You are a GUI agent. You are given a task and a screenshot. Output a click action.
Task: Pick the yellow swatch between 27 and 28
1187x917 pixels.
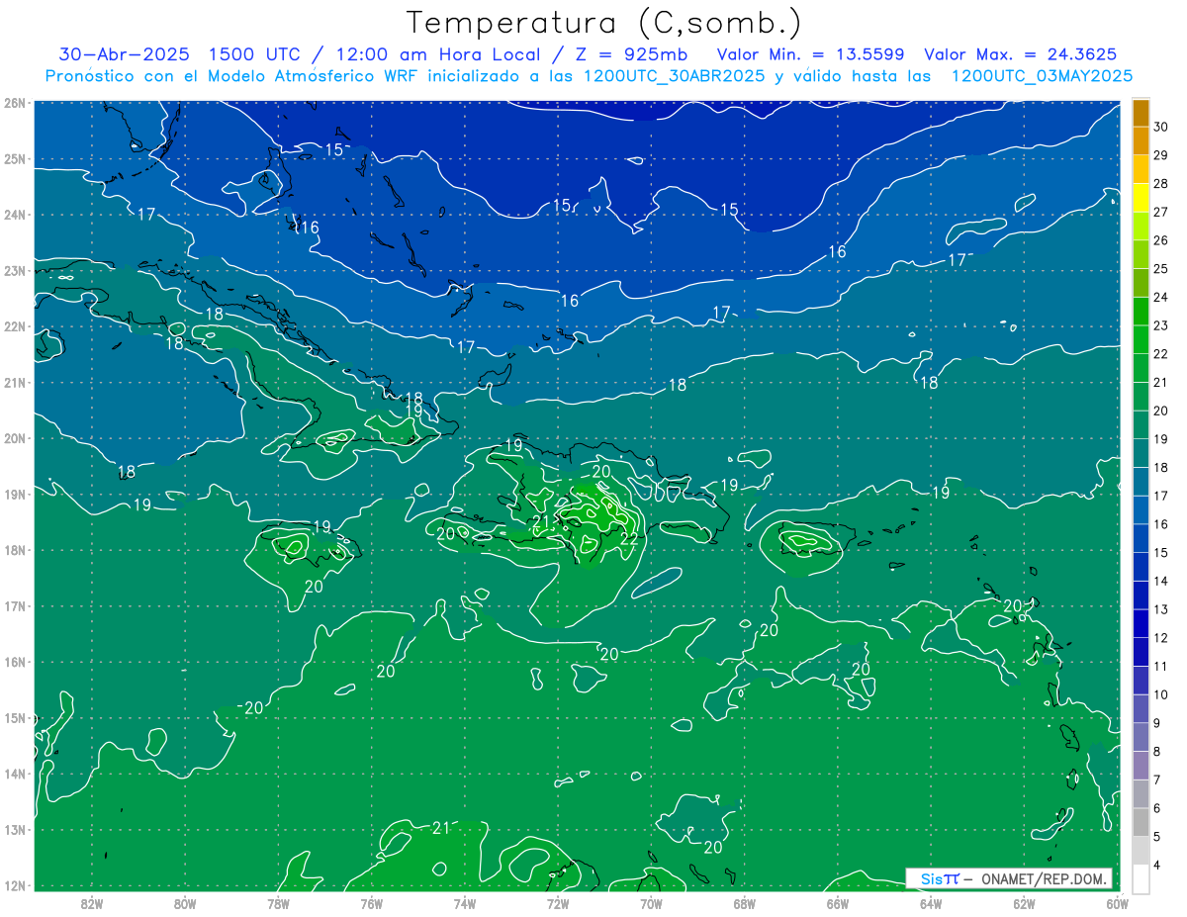point(1141,198)
